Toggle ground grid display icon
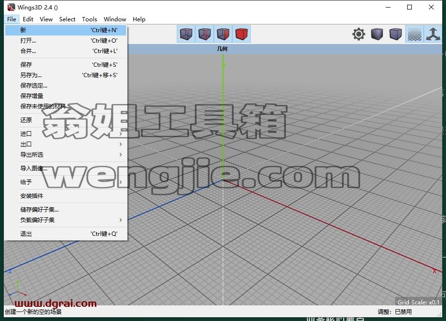The image size is (446, 321). (x=414, y=34)
